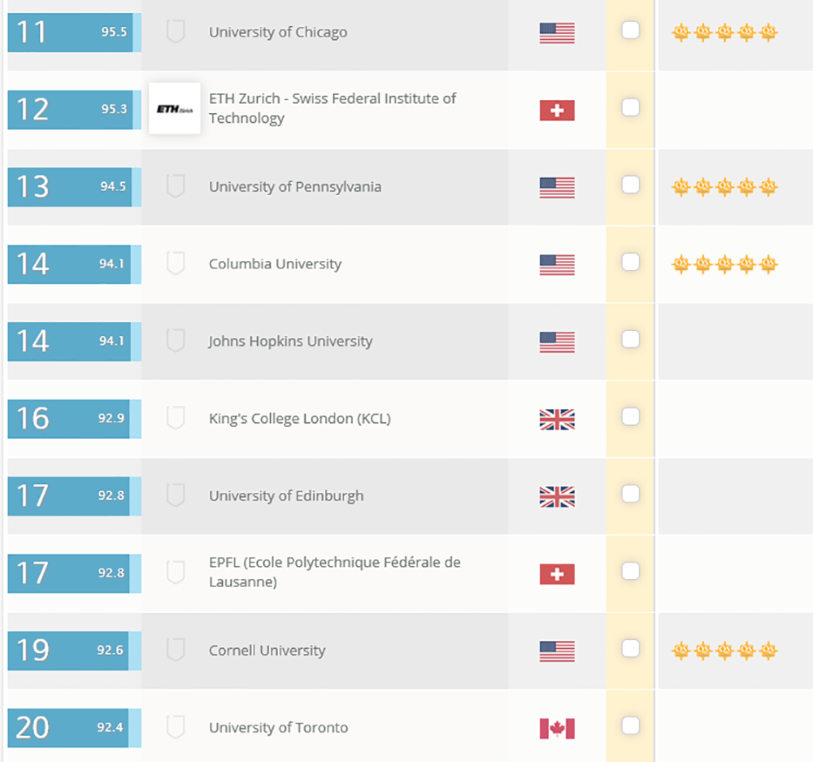Click Cornell University five-star rating
813x762 pixels.
[724, 650]
